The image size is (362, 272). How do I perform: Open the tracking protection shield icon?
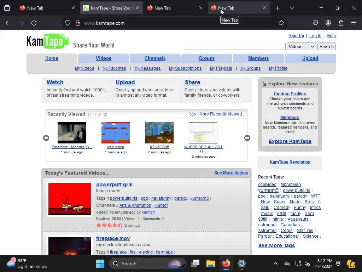point(68,23)
